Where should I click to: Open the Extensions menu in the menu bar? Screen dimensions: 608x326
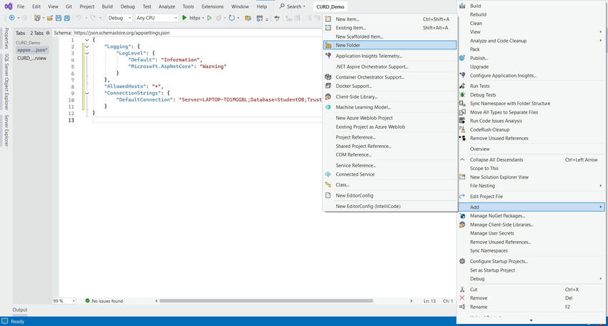(212, 6)
